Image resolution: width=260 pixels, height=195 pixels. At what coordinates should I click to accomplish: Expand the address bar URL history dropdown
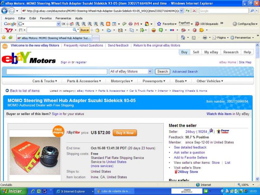(x=181, y=11)
